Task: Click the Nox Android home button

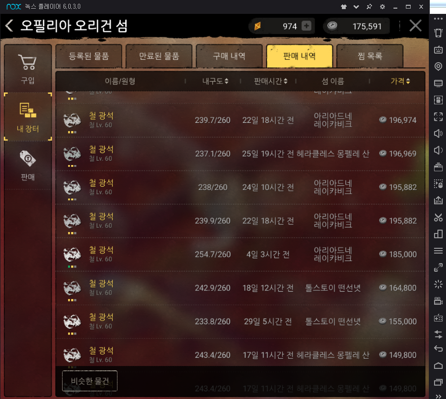Action: (x=438, y=366)
